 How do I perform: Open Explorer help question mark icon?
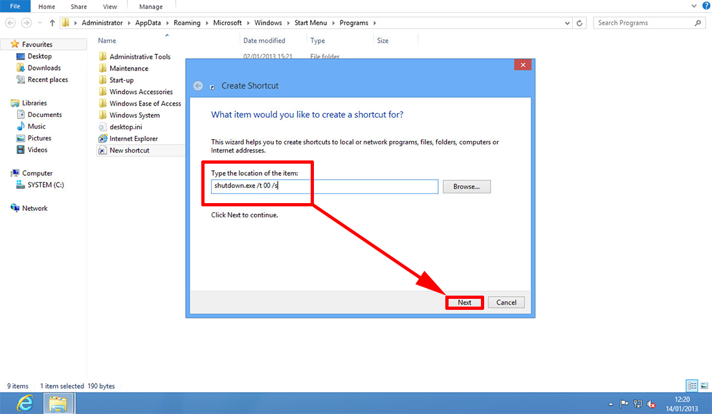click(x=706, y=6)
